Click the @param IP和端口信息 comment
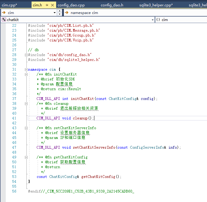The image size is (207, 202). [63, 138]
